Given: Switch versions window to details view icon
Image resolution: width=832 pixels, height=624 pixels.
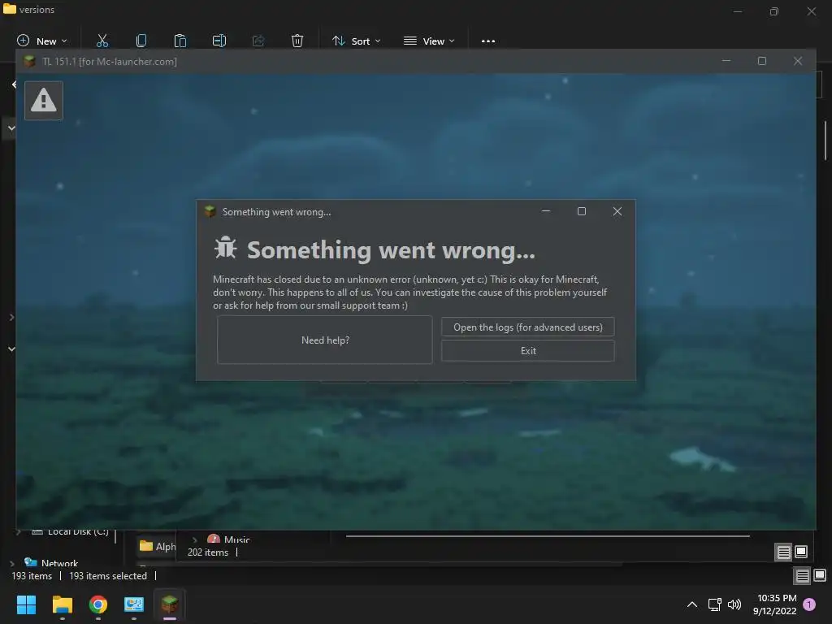Looking at the screenshot, I should click(x=802, y=576).
